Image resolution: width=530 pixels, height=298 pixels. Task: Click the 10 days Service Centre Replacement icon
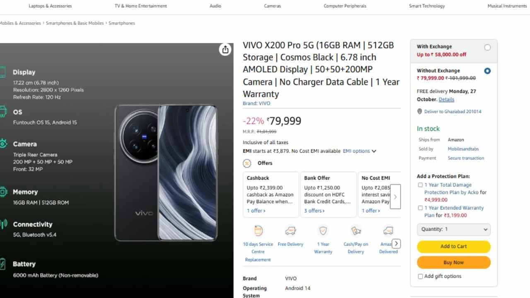click(258, 231)
